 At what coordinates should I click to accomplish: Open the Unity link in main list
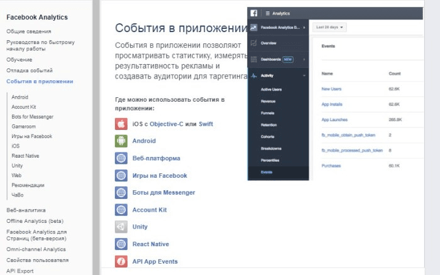point(140,227)
